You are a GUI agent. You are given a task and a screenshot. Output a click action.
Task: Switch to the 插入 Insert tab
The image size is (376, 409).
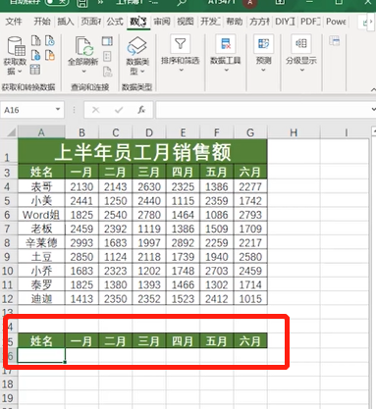66,22
